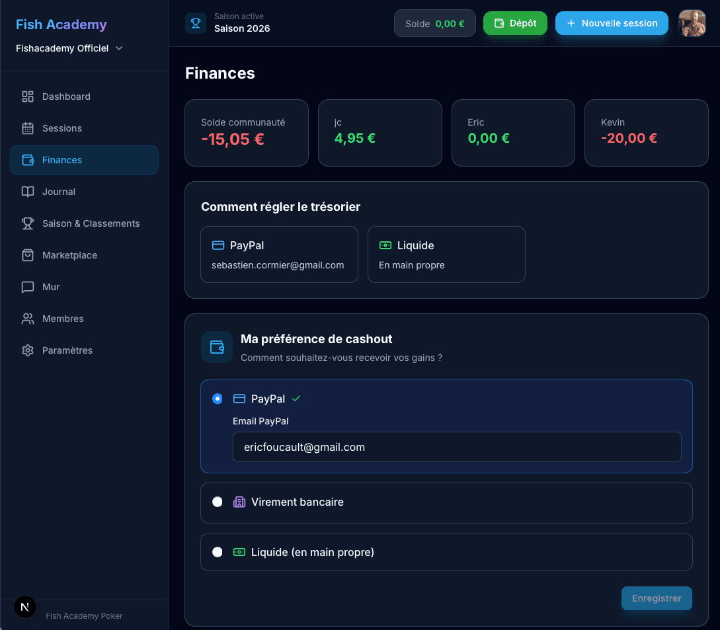Click the Membres people icon
Image resolution: width=720 pixels, height=630 pixels.
tap(27, 319)
